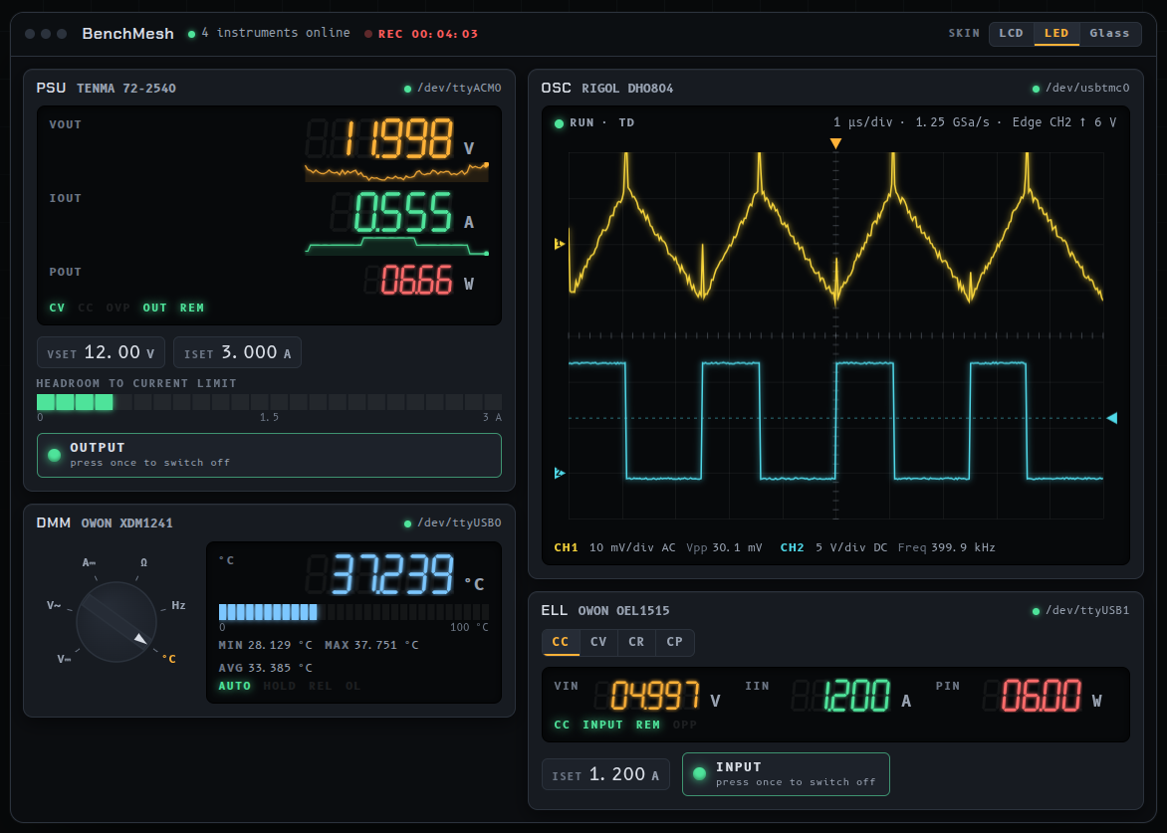The height and width of the screenshot is (833, 1167).
Task: Click the OSC /dev/usbtmc0 connection dot
Action: (1036, 90)
